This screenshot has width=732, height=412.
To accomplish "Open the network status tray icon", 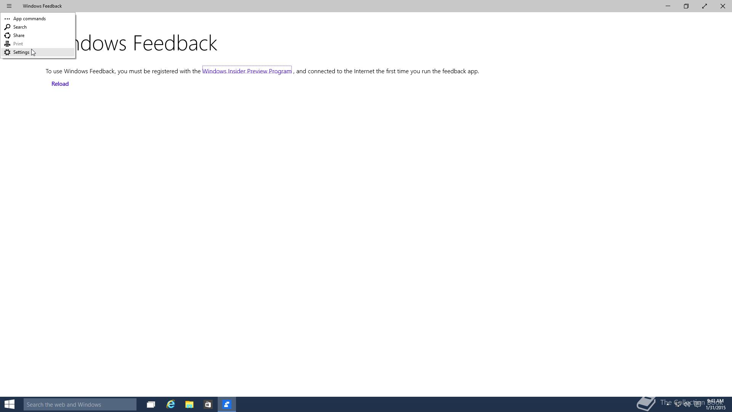I will tap(678, 404).
